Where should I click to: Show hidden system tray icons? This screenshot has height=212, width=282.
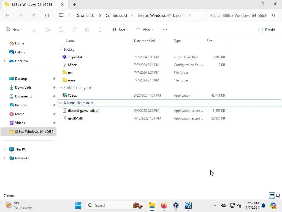coord(215,205)
